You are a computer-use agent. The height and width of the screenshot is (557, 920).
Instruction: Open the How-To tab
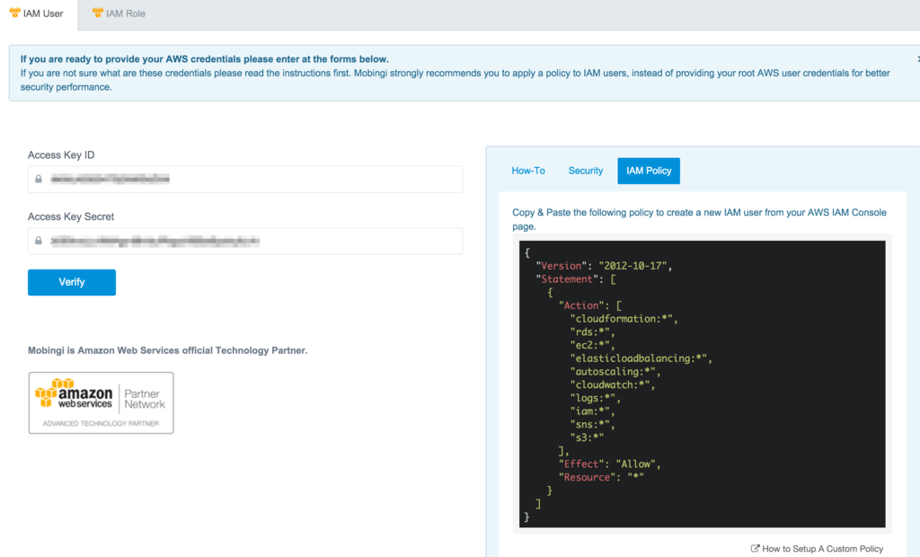528,171
